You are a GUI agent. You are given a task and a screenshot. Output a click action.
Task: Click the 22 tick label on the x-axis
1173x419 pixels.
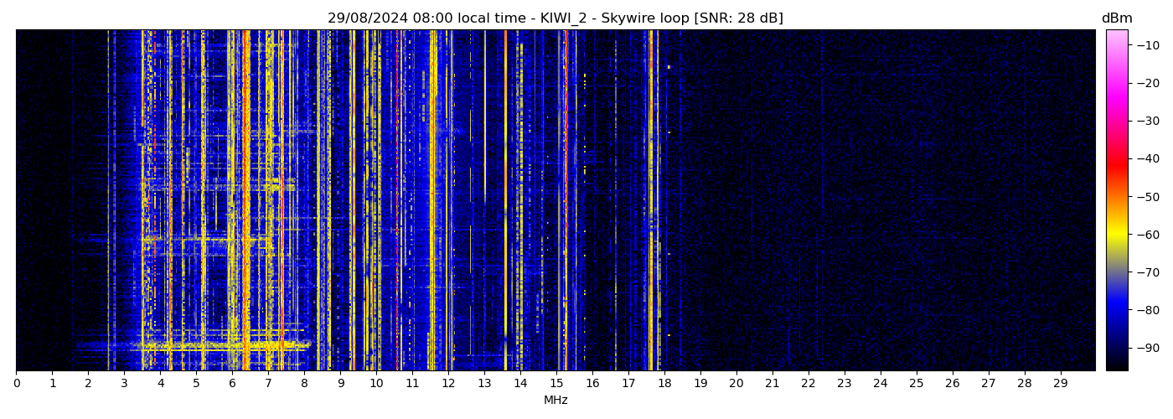point(808,383)
